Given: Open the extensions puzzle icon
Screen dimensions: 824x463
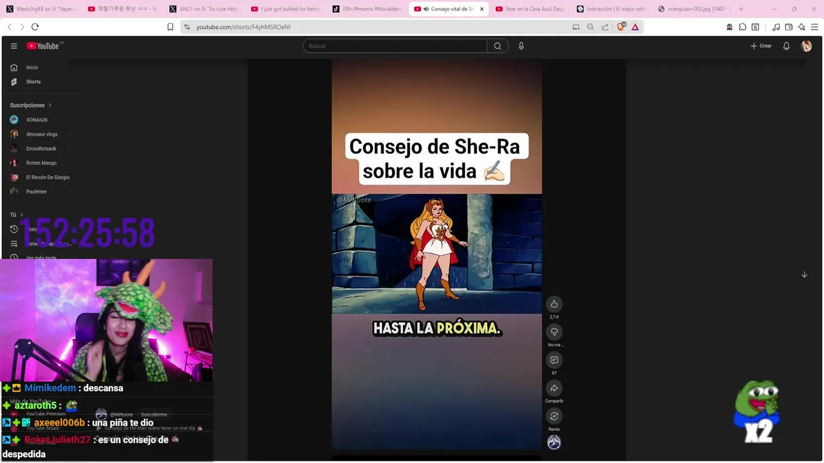Looking at the screenshot, I should click(x=742, y=27).
